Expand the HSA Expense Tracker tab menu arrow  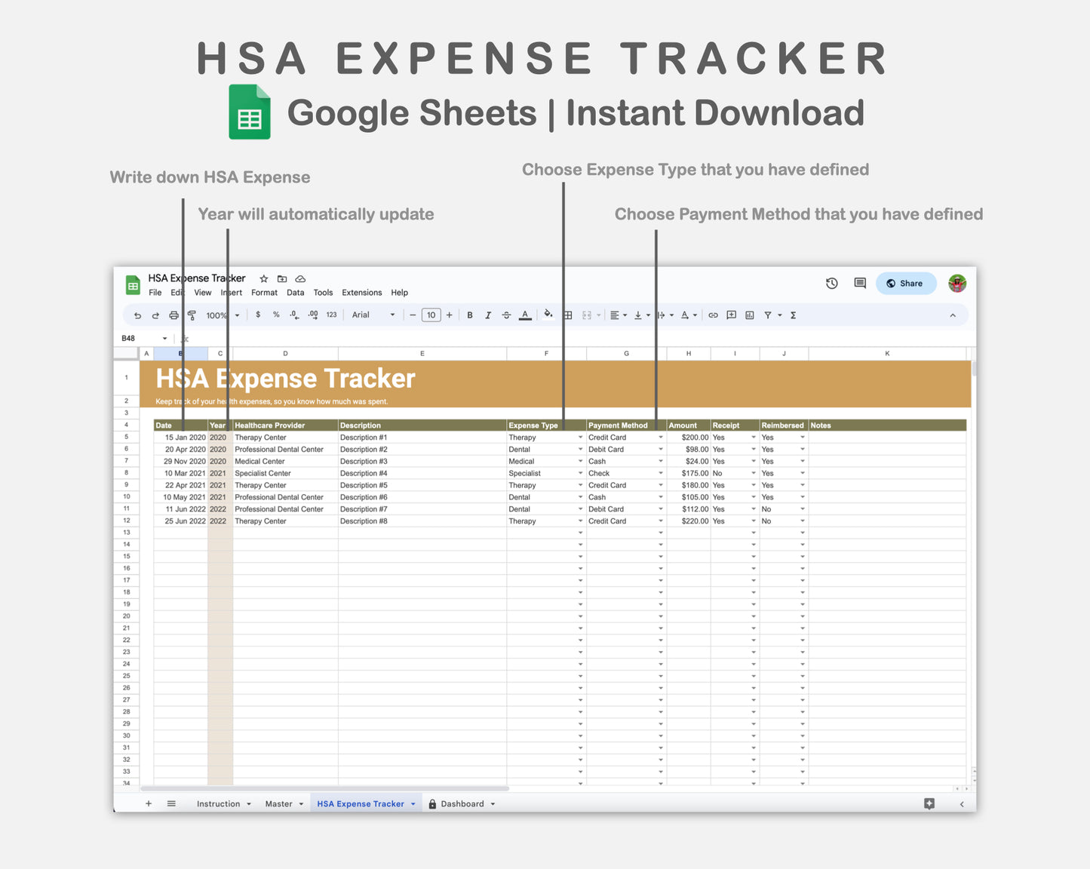pos(413,803)
